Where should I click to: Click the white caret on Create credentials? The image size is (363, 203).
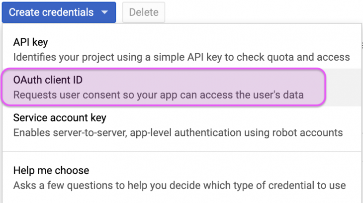coord(104,13)
